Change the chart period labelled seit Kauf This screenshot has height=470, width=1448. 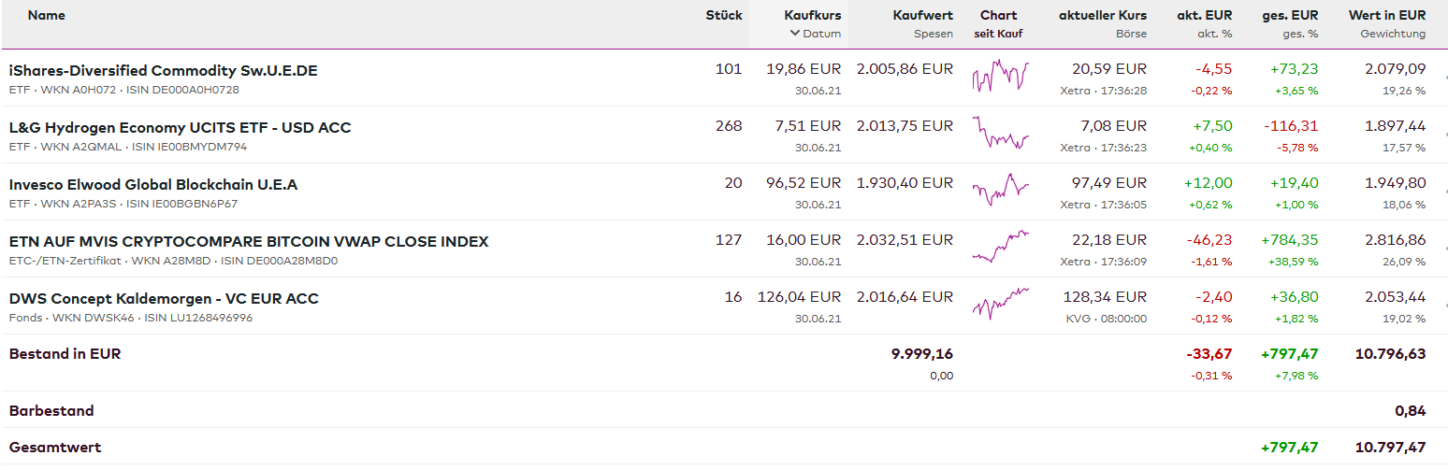pos(998,34)
